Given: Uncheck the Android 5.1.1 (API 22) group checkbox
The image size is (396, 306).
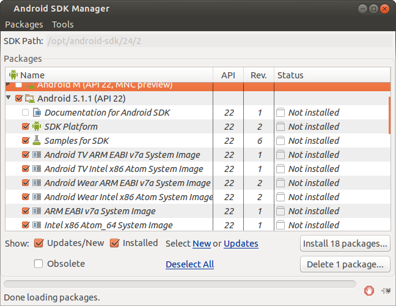Looking at the screenshot, I should coord(19,98).
